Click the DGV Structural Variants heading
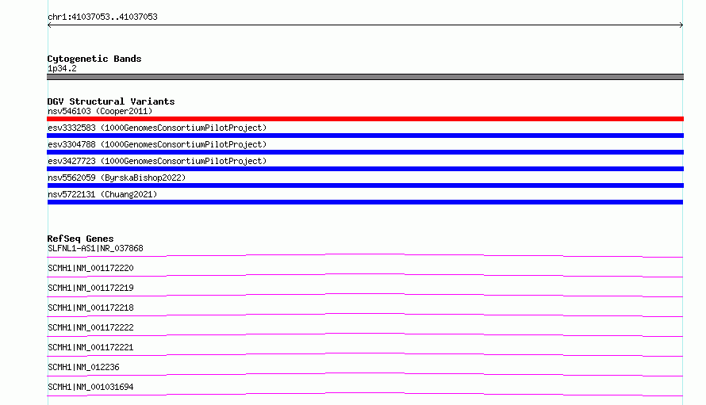Screen dimensions: 706x405 pyautogui.click(x=111, y=101)
